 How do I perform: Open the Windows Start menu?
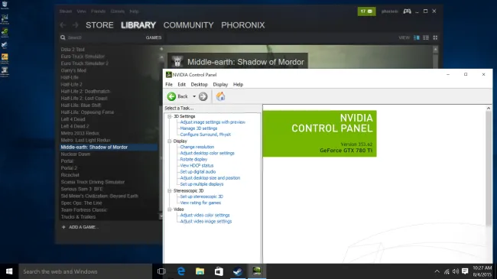(x=9, y=271)
